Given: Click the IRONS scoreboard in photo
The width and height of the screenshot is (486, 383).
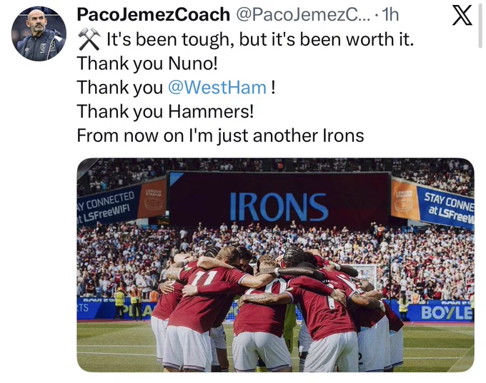Looking at the screenshot, I should (x=278, y=201).
